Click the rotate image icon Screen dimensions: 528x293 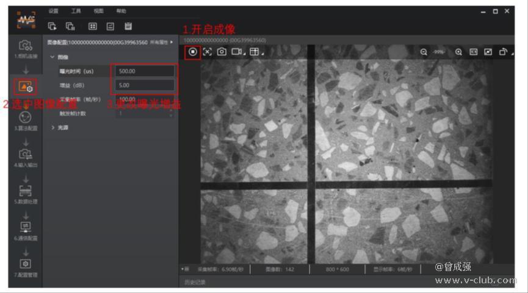point(503,52)
